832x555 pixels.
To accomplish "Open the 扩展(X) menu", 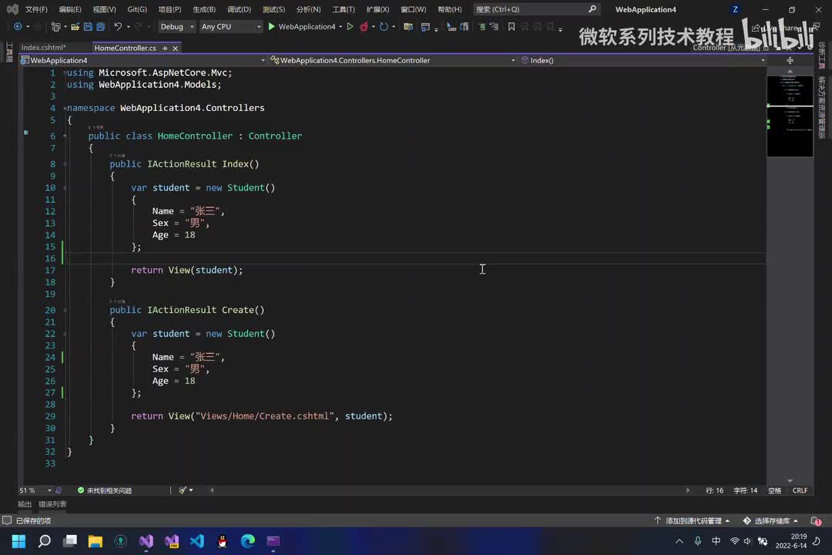I will coord(377,9).
